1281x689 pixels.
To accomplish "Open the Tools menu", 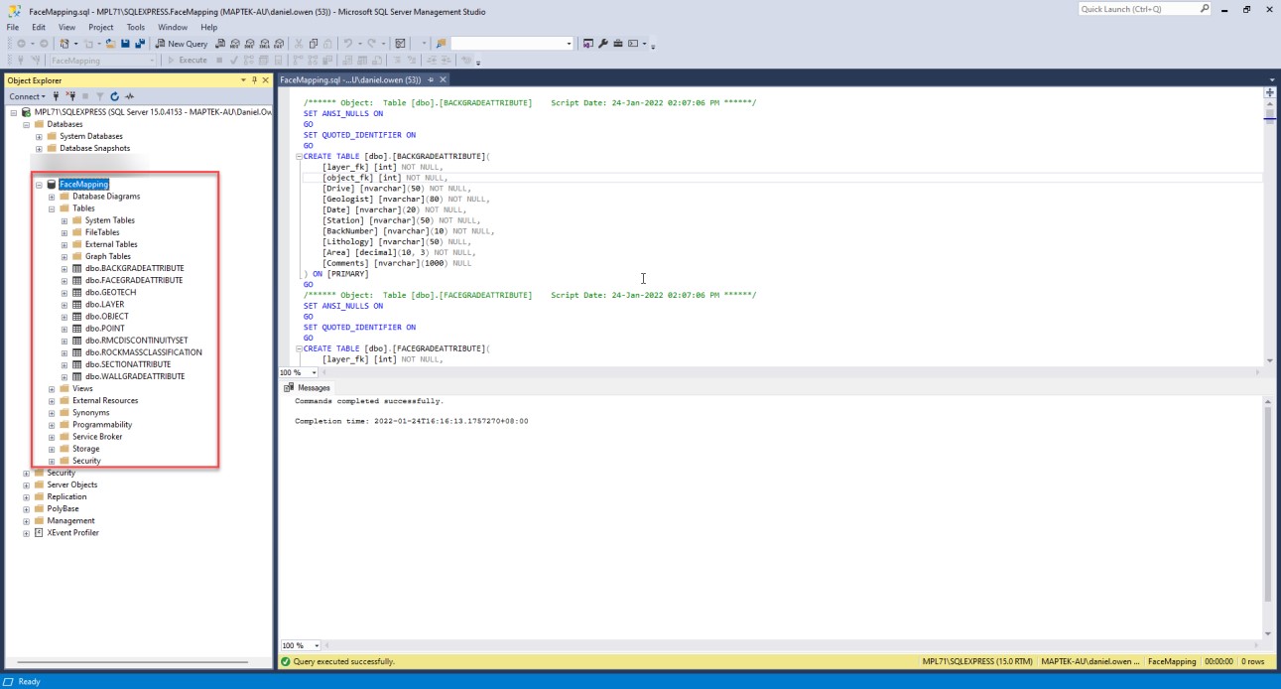I will point(135,28).
